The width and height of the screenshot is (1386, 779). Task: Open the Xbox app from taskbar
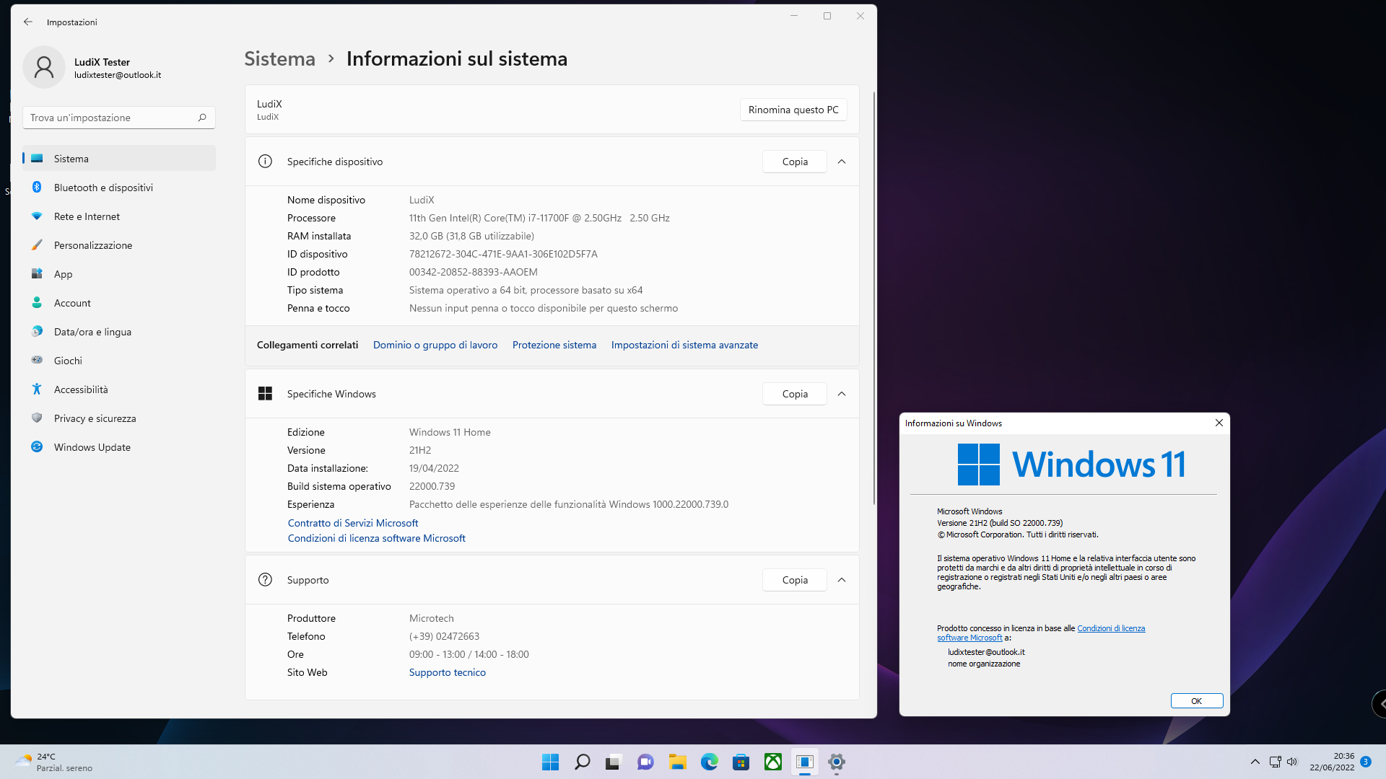(772, 762)
